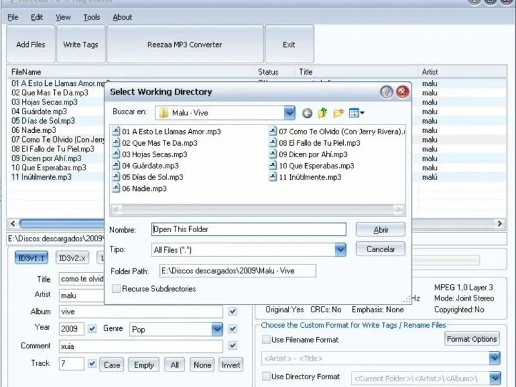Click the Case button
Screen dimensions: 516x387
point(112,364)
